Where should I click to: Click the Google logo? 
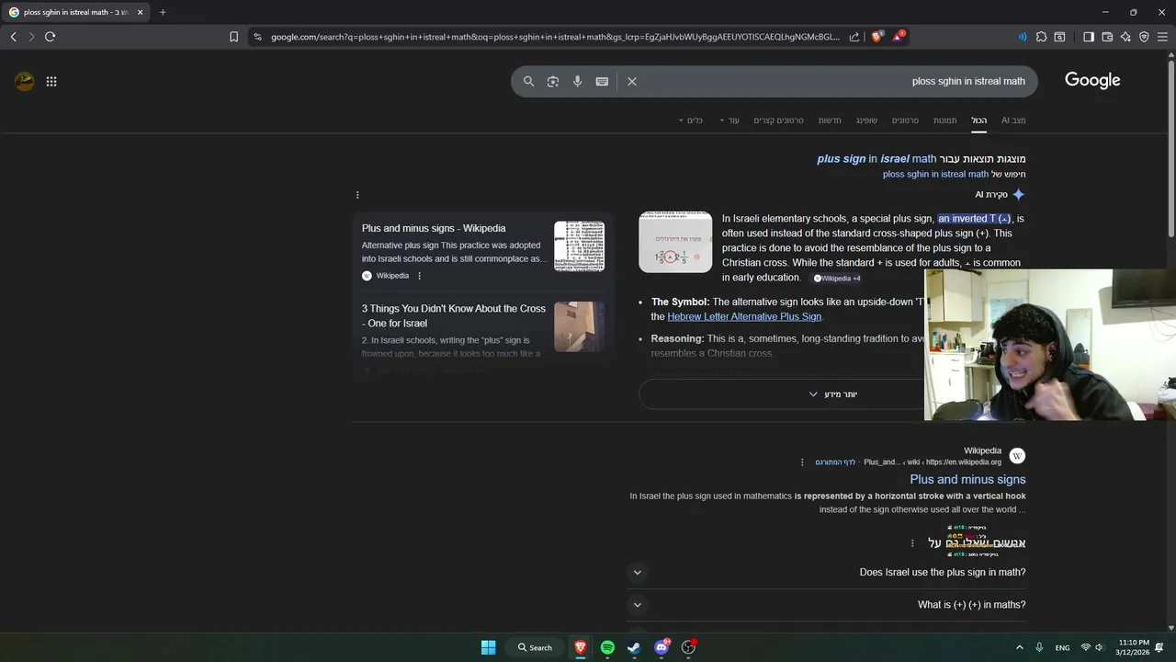(x=1092, y=81)
